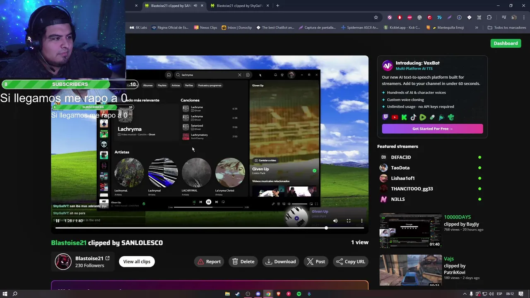Open the Mantequilla Emoji bookmark
530x298 pixels.
point(448,28)
